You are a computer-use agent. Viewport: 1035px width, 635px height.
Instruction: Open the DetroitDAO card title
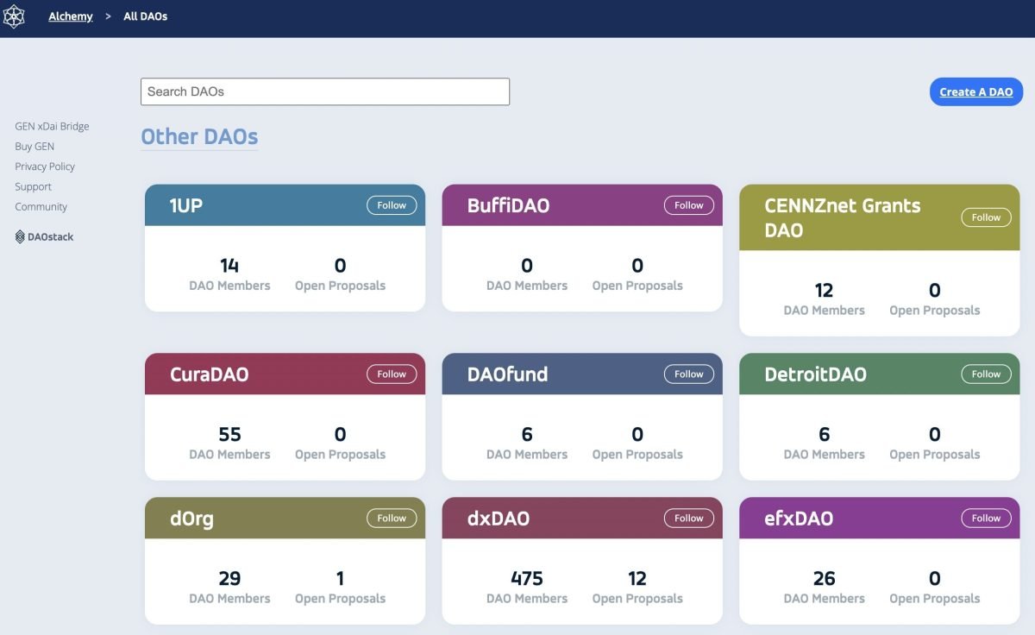coord(815,375)
